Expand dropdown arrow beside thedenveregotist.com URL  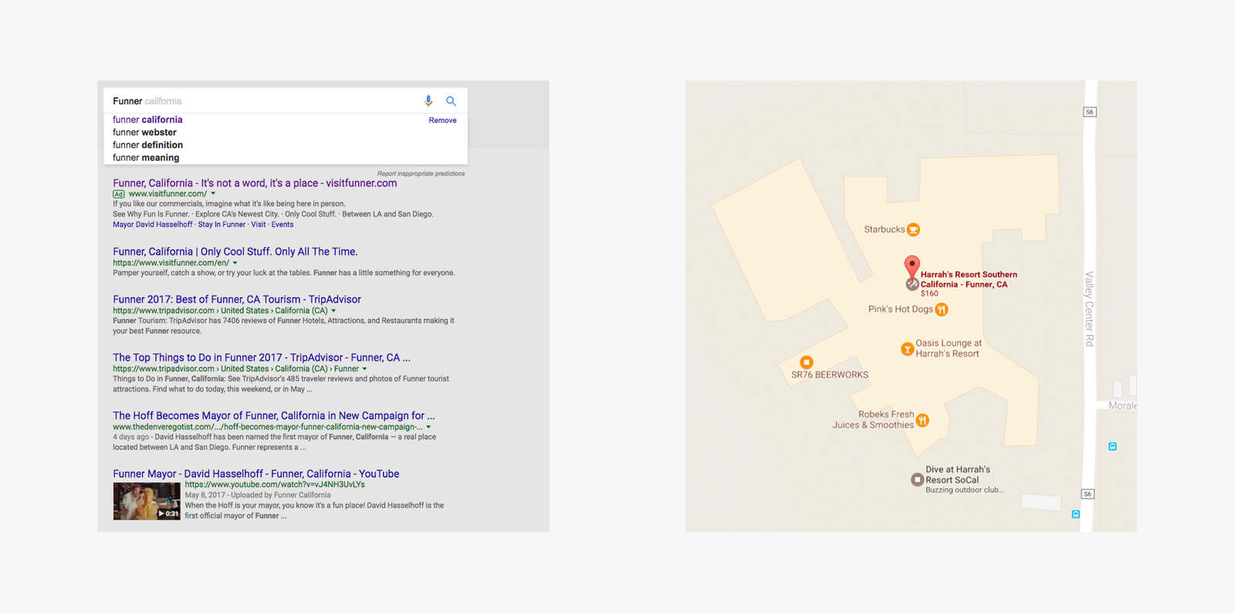(428, 427)
